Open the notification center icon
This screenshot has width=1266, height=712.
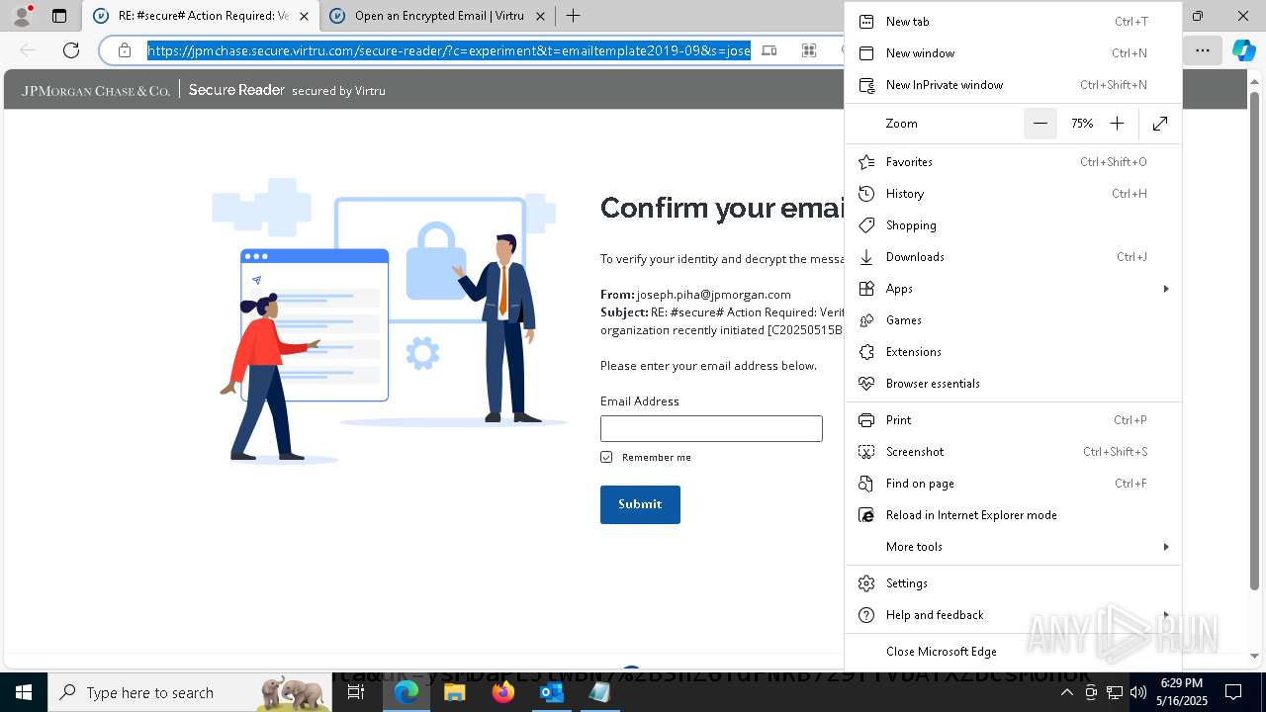pyautogui.click(x=1233, y=692)
